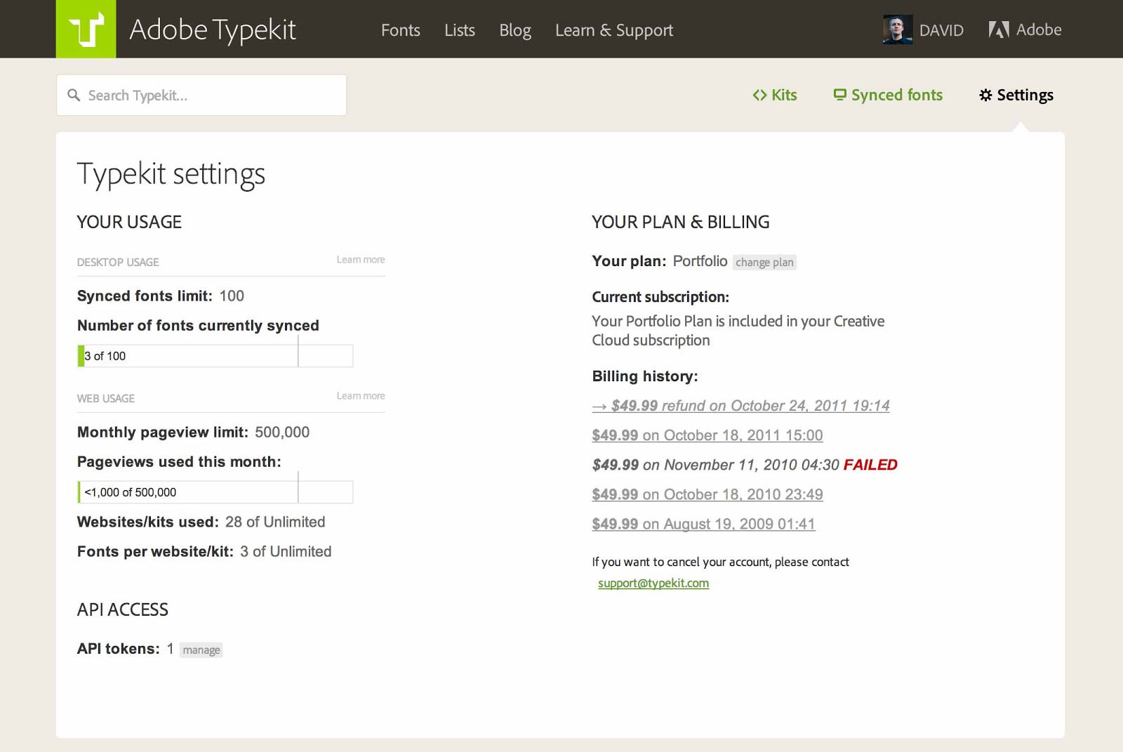The image size is (1123, 752).
Task: Click Websites/kits used 28 of Unlimited
Action: (x=275, y=522)
